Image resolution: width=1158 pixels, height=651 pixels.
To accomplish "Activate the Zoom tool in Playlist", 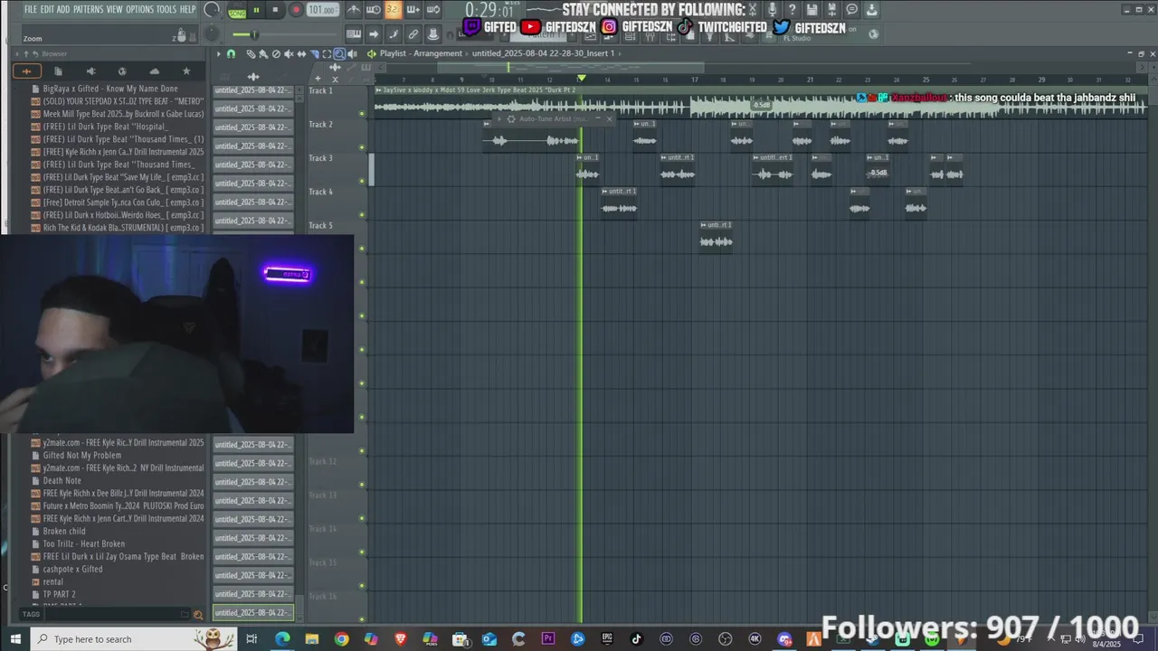I will (x=339, y=53).
